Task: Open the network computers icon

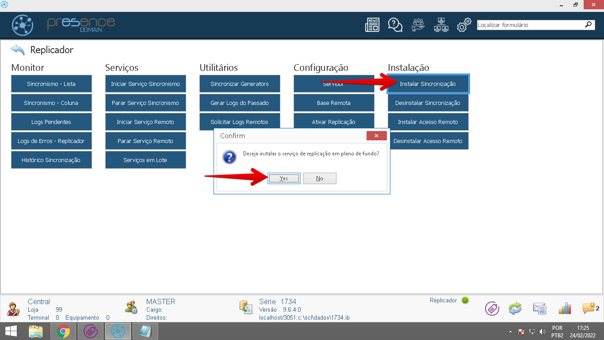Action: tap(441, 25)
